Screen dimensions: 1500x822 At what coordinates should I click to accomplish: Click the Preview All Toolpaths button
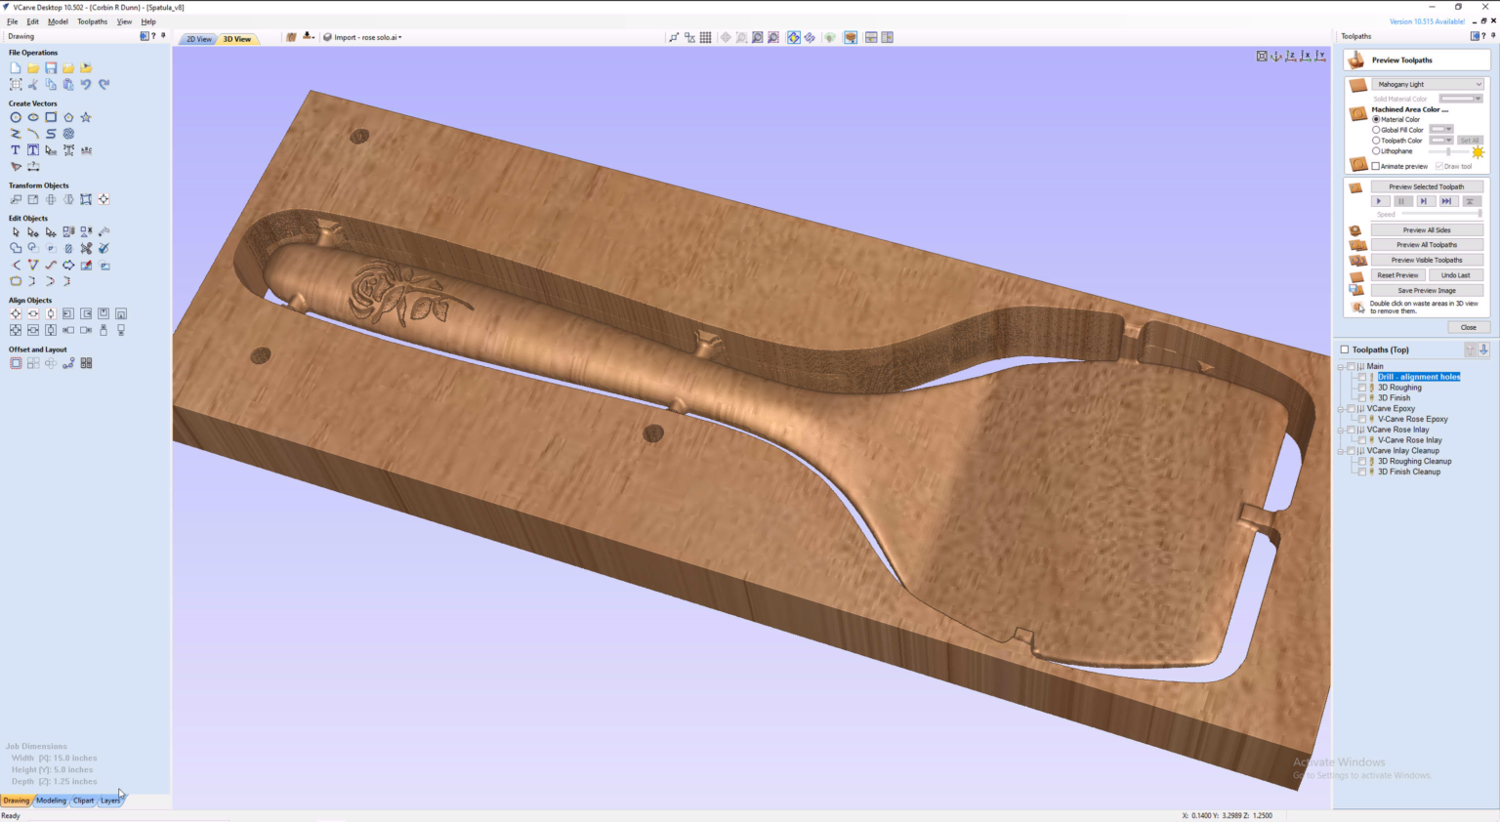pos(1427,245)
